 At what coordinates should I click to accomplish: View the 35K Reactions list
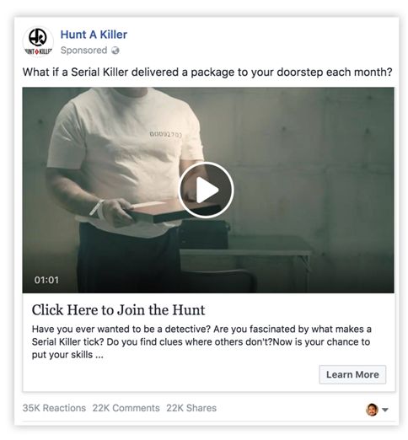pos(54,408)
